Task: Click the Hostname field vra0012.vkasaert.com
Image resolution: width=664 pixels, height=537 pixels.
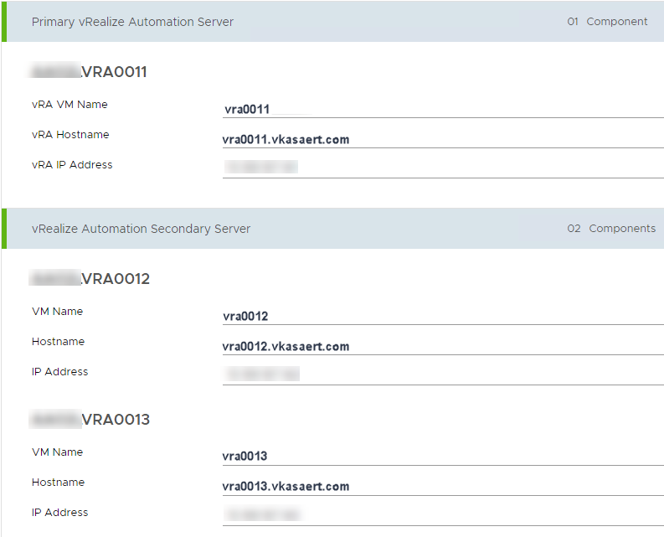Action: pyautogui.click(x=442, y=347)
